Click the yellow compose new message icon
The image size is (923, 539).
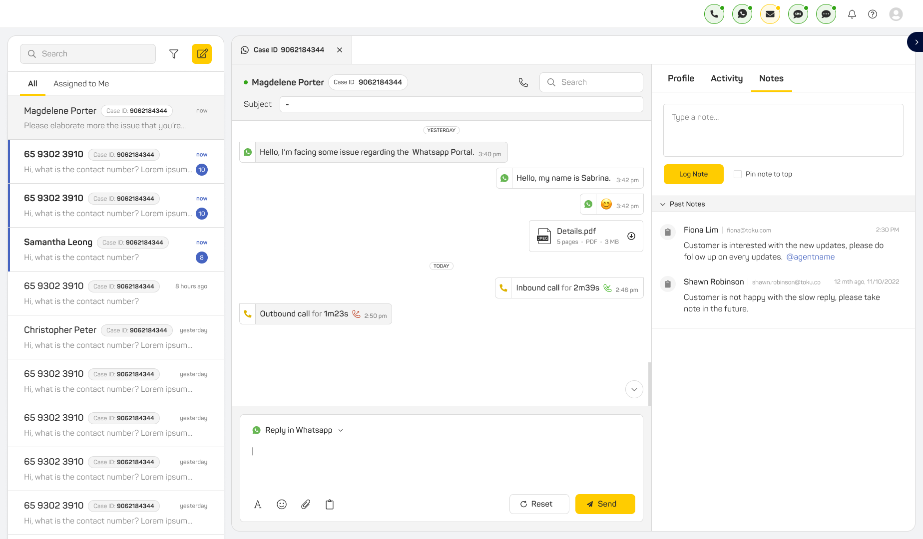click(x=202, y=54)
